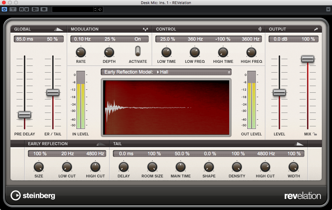Click the Early Reflection High Cut knob
The height and width of the screenshot is (210, 332).
(95, 166)
